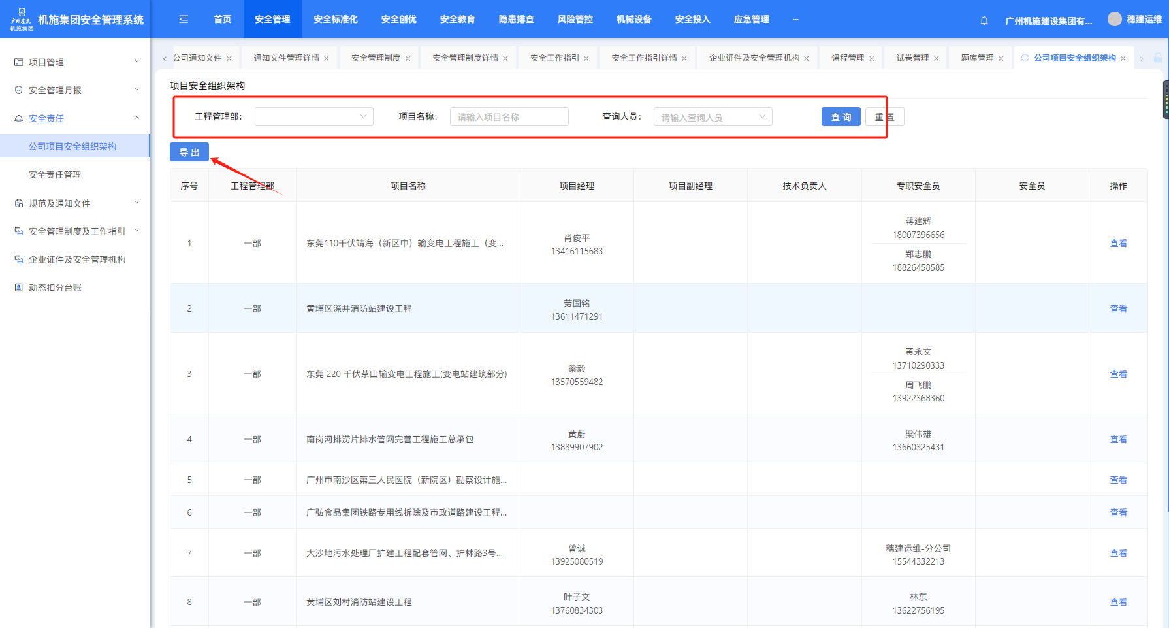Click the notification bell icon

984,20
